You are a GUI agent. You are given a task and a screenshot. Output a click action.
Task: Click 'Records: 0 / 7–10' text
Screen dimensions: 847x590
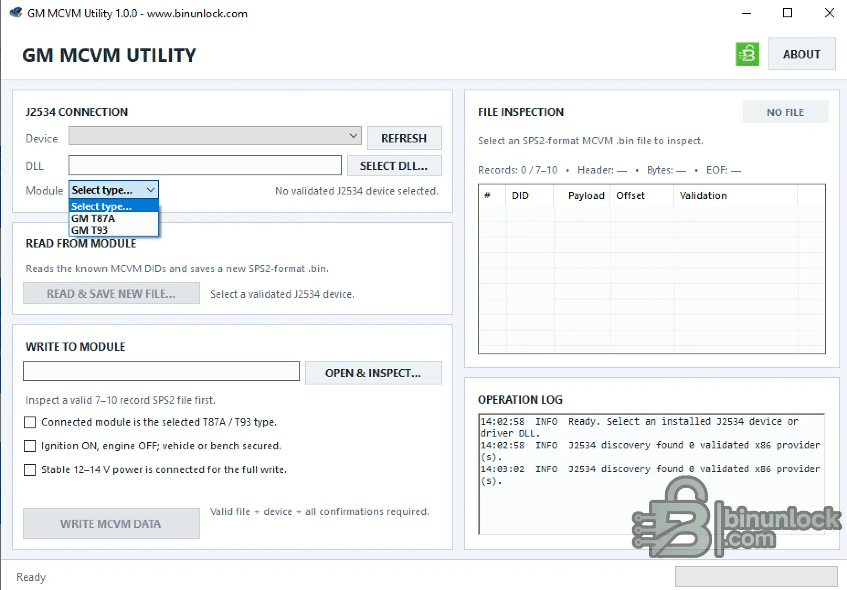tap(518, 170)
